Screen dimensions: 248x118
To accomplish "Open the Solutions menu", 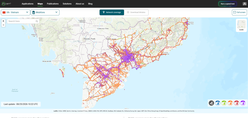I will point(67,4).
